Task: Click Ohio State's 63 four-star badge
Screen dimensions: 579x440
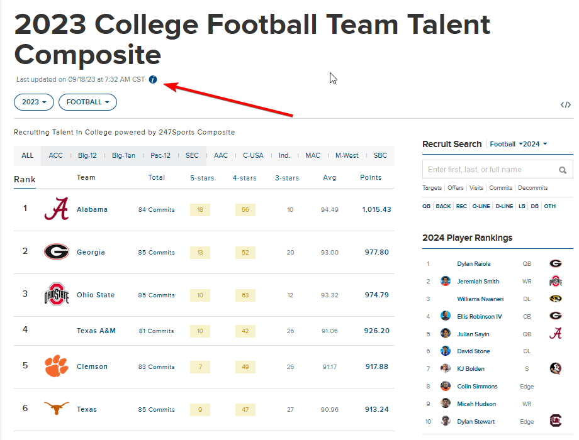Action: click(x=245, y=295)
